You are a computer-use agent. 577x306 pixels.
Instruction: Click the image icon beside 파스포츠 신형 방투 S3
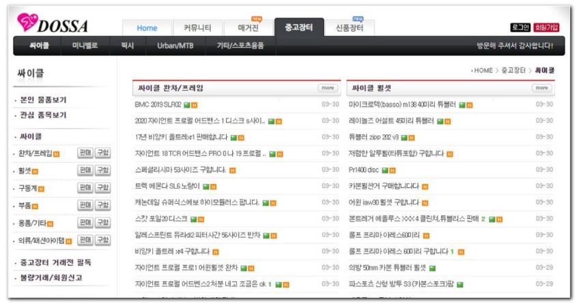[x=460, y=284]
